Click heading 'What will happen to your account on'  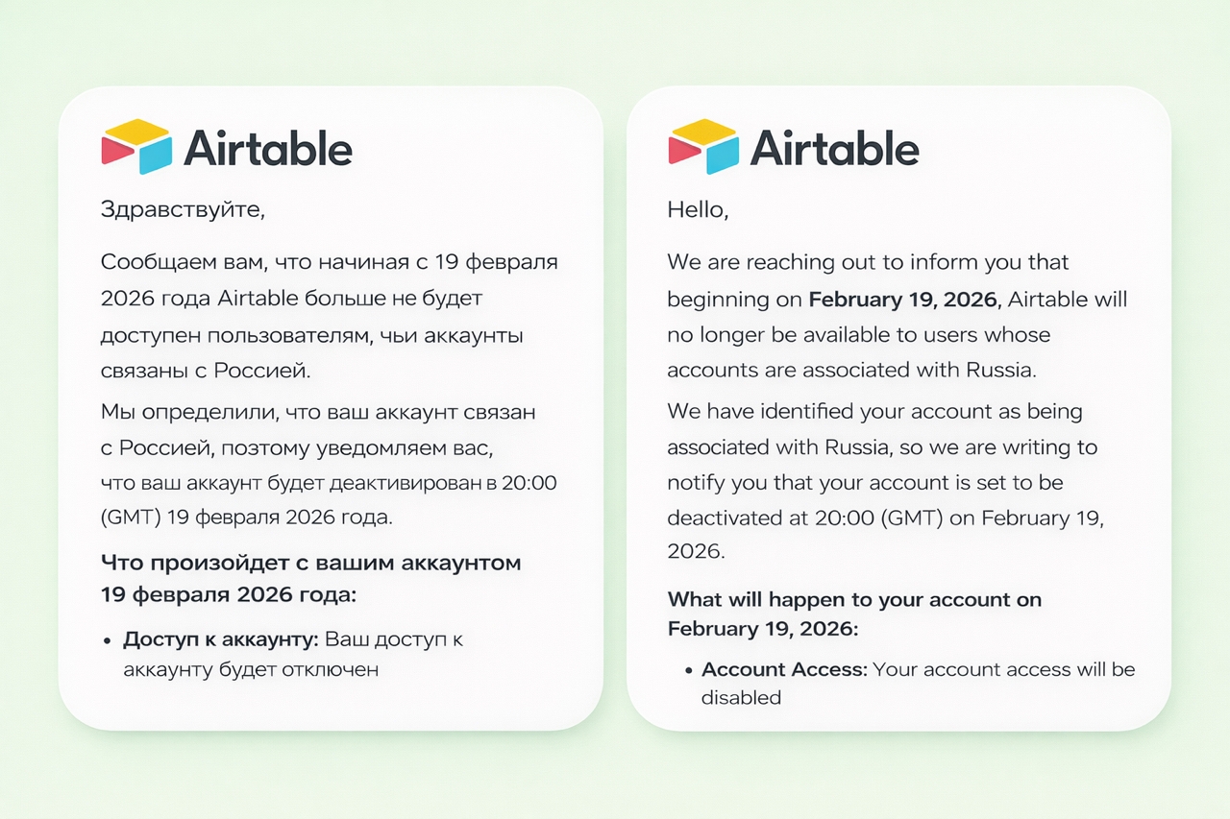(854, 599)
